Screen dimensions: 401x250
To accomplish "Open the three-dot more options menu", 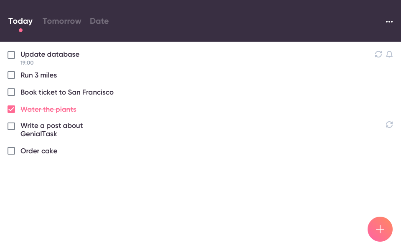I will [x=389, y=22].
